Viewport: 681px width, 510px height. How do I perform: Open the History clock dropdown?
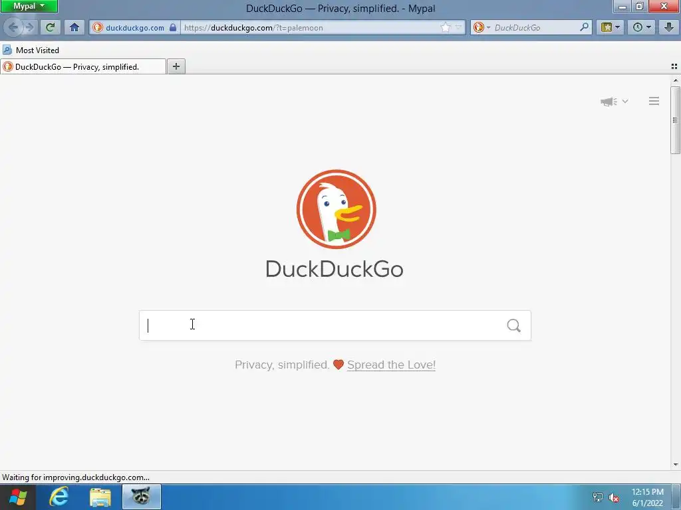(642, 27)
